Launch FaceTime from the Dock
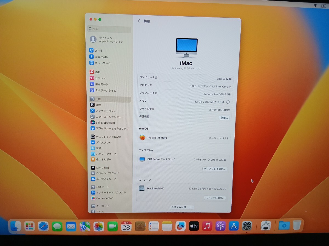 point(112,226)
